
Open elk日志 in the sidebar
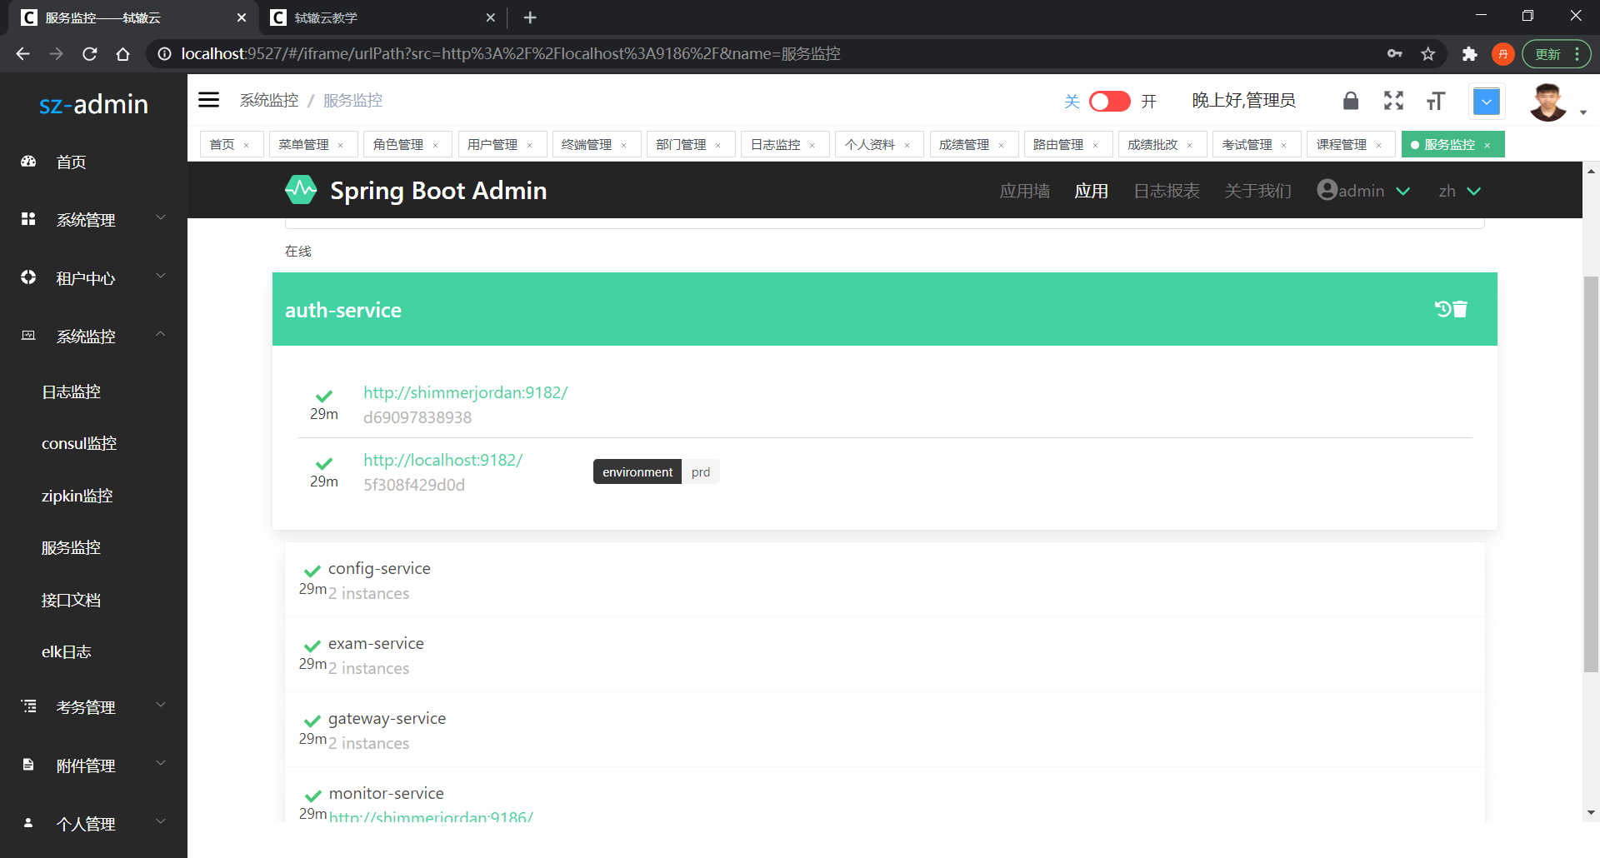coord(67,651)
